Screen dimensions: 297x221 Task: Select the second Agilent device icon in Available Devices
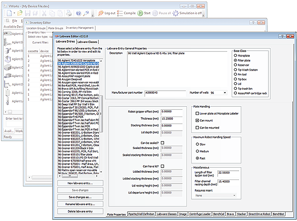pyautogui.click(x=7, y=42)
